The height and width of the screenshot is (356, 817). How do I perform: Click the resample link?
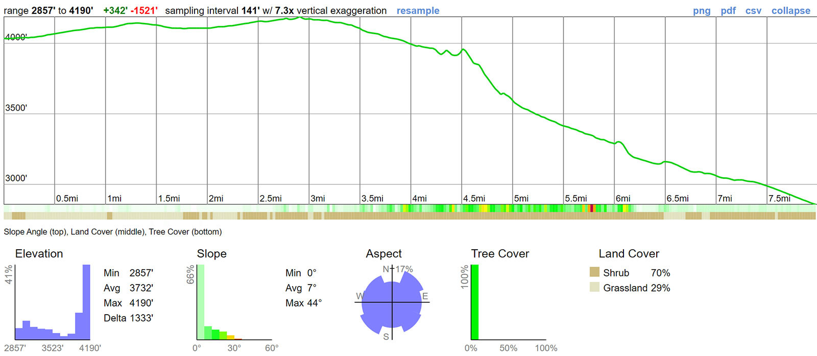(x=418, y=10)
